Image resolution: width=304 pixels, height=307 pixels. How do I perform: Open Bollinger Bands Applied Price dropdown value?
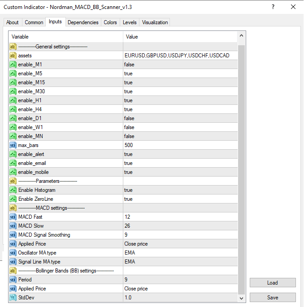(180, 289)
